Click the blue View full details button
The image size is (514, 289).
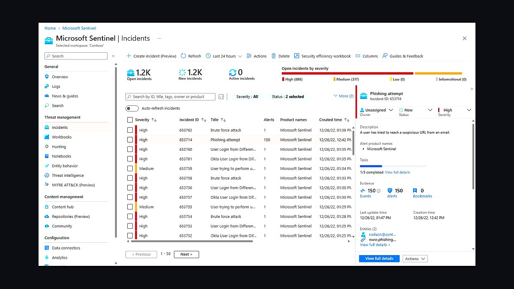coord(380,259)
